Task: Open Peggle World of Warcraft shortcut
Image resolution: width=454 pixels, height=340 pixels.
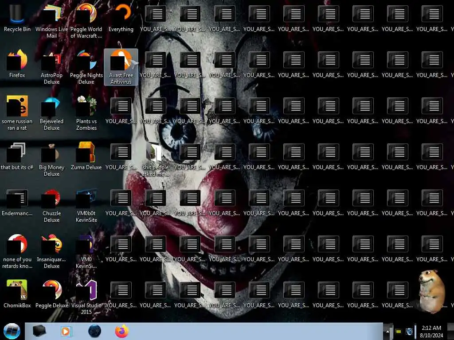Action: 86,21
